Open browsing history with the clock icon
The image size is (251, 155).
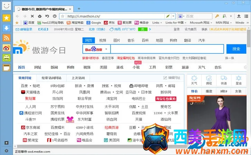55,16
